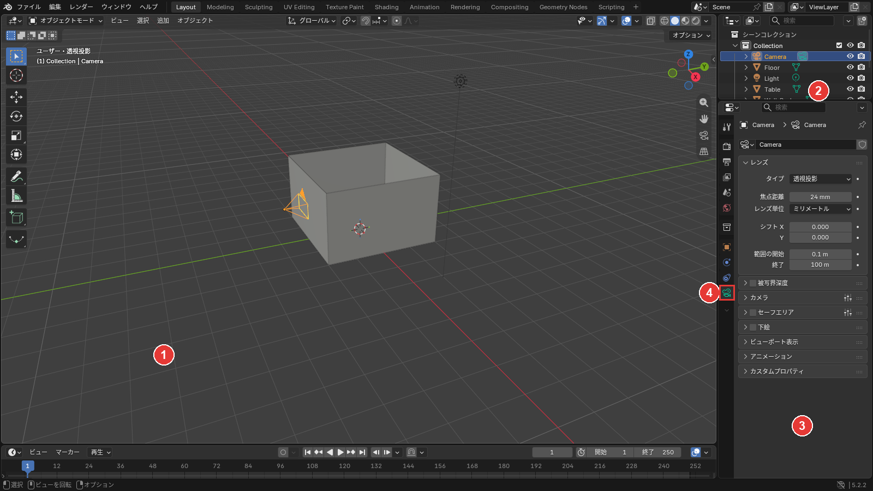Viewport: 873px width, 491px height.
Task: Click the 焦点距離 24 mm field
Action: (820, 197)
